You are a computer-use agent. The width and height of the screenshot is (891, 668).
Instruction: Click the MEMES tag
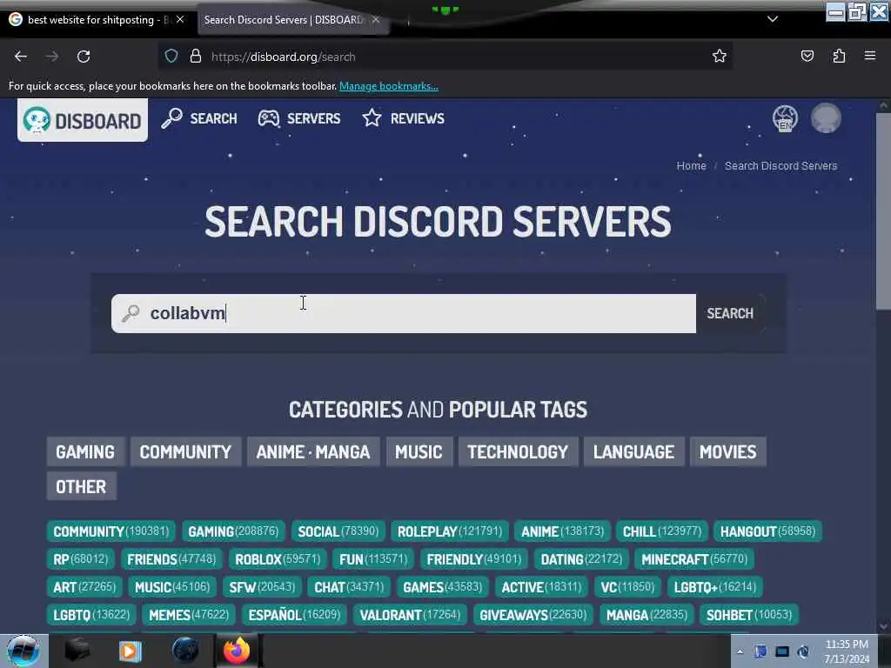click(x=189, y=615)
